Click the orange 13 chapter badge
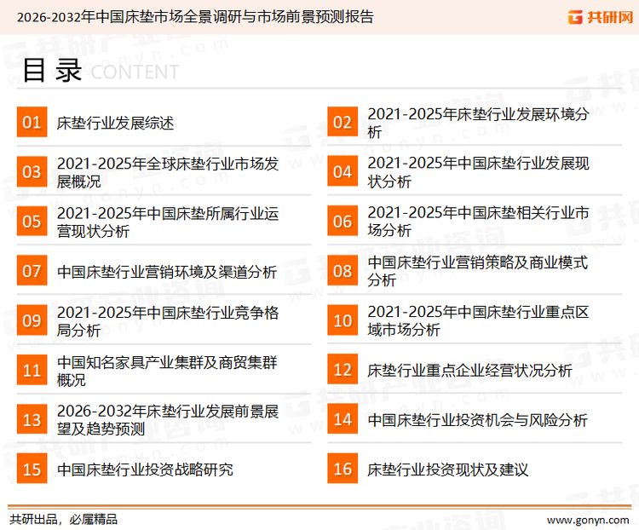This screenshot has width=639, height=530. [32, 419]
